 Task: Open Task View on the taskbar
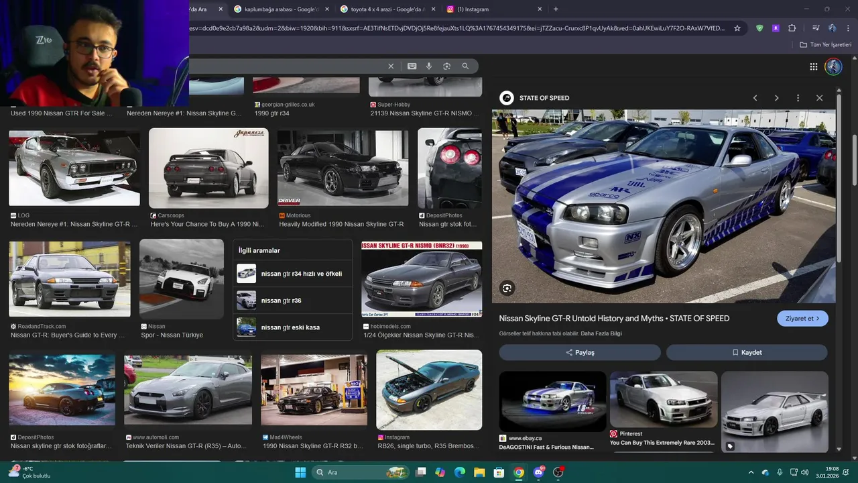pos(421,472)
